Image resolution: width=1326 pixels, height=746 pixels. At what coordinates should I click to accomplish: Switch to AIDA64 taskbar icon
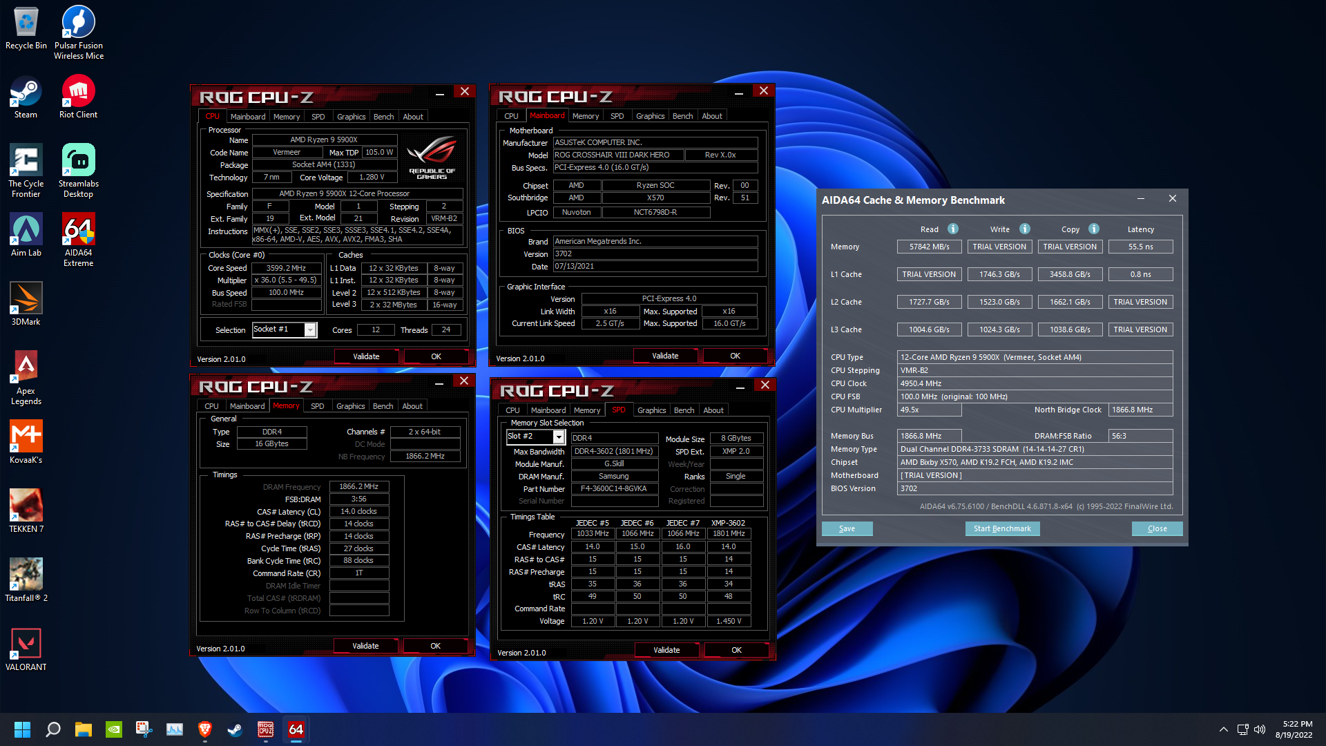(296, 729)
